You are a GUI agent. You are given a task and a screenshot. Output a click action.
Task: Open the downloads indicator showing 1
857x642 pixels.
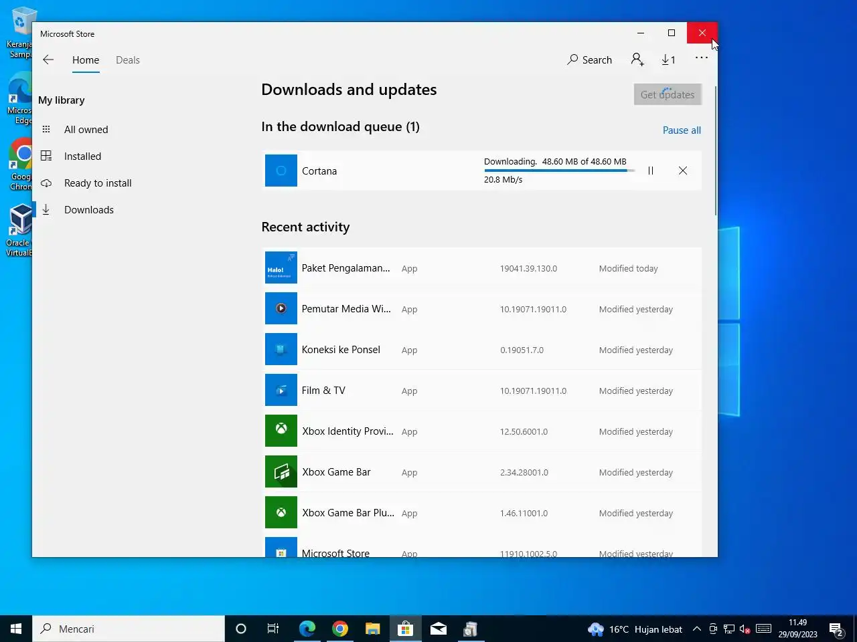(668, 60)
